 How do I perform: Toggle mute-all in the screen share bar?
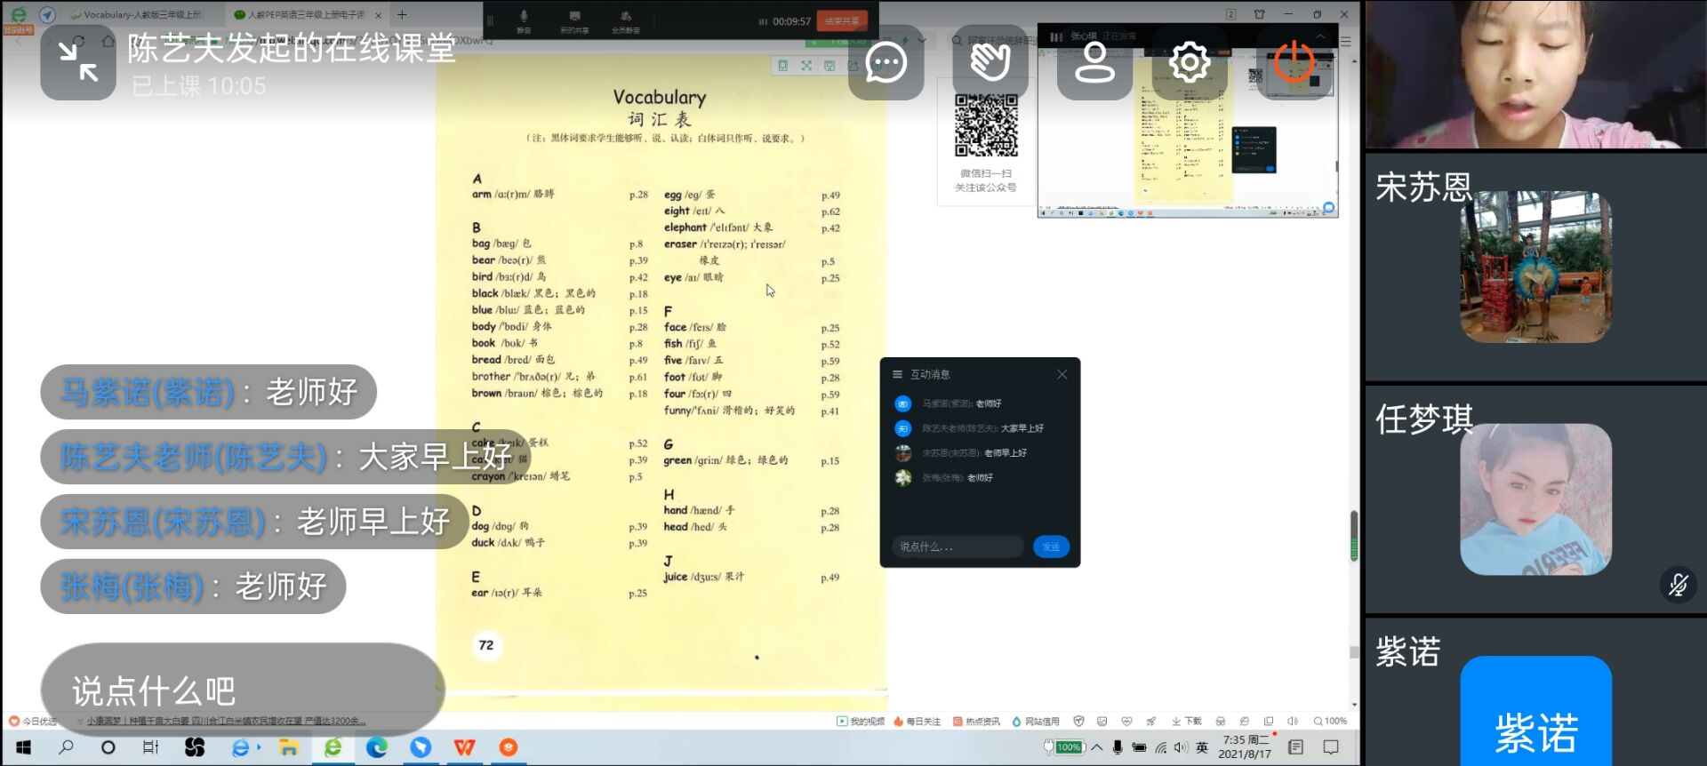(x=626, y=20)
